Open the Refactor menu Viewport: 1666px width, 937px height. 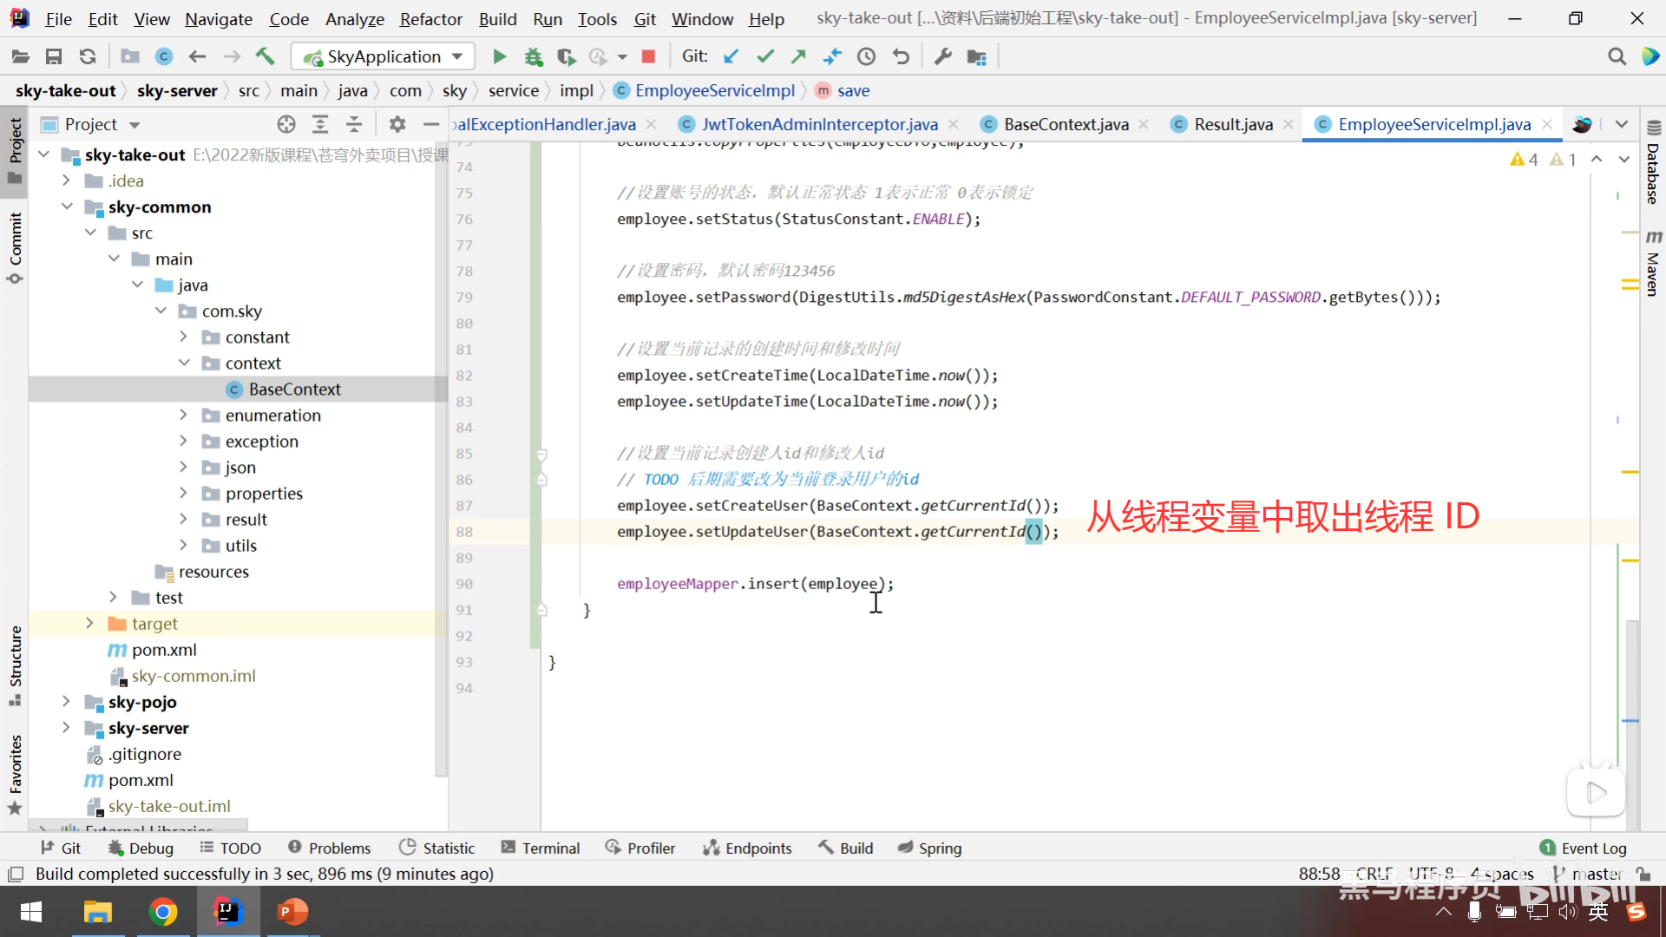(430, 18)
